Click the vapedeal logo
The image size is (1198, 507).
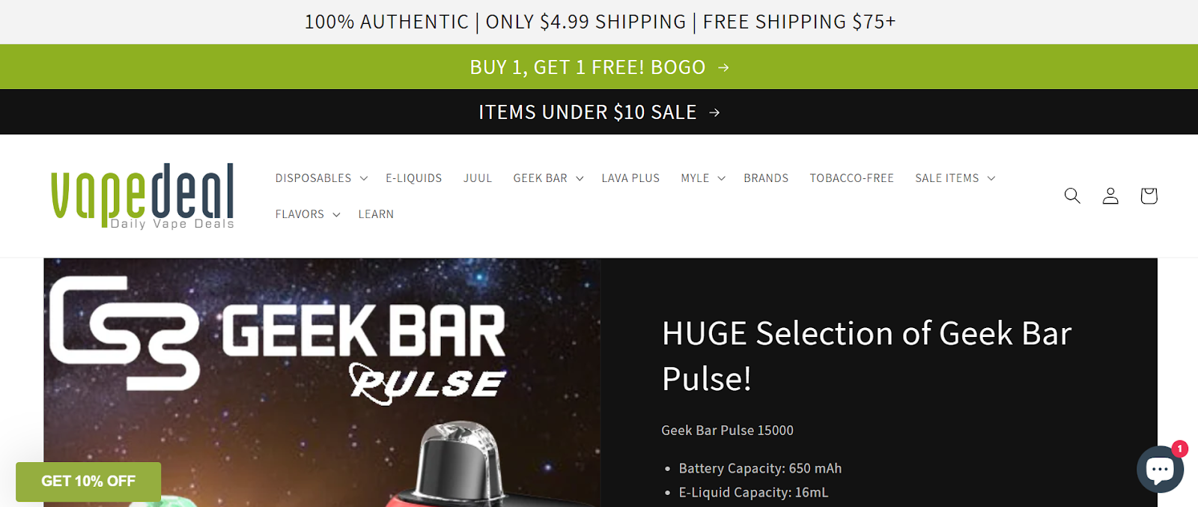tap(142, 195)
